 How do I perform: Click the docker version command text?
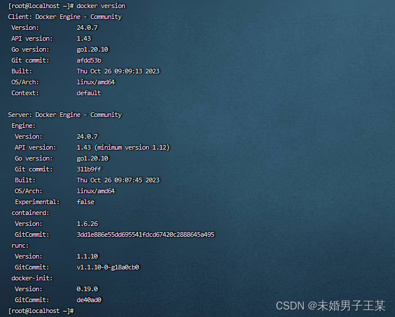[x=101, y=6]
